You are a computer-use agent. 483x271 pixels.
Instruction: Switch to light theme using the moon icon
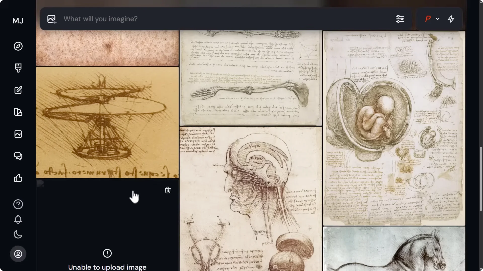pos(18,234)
